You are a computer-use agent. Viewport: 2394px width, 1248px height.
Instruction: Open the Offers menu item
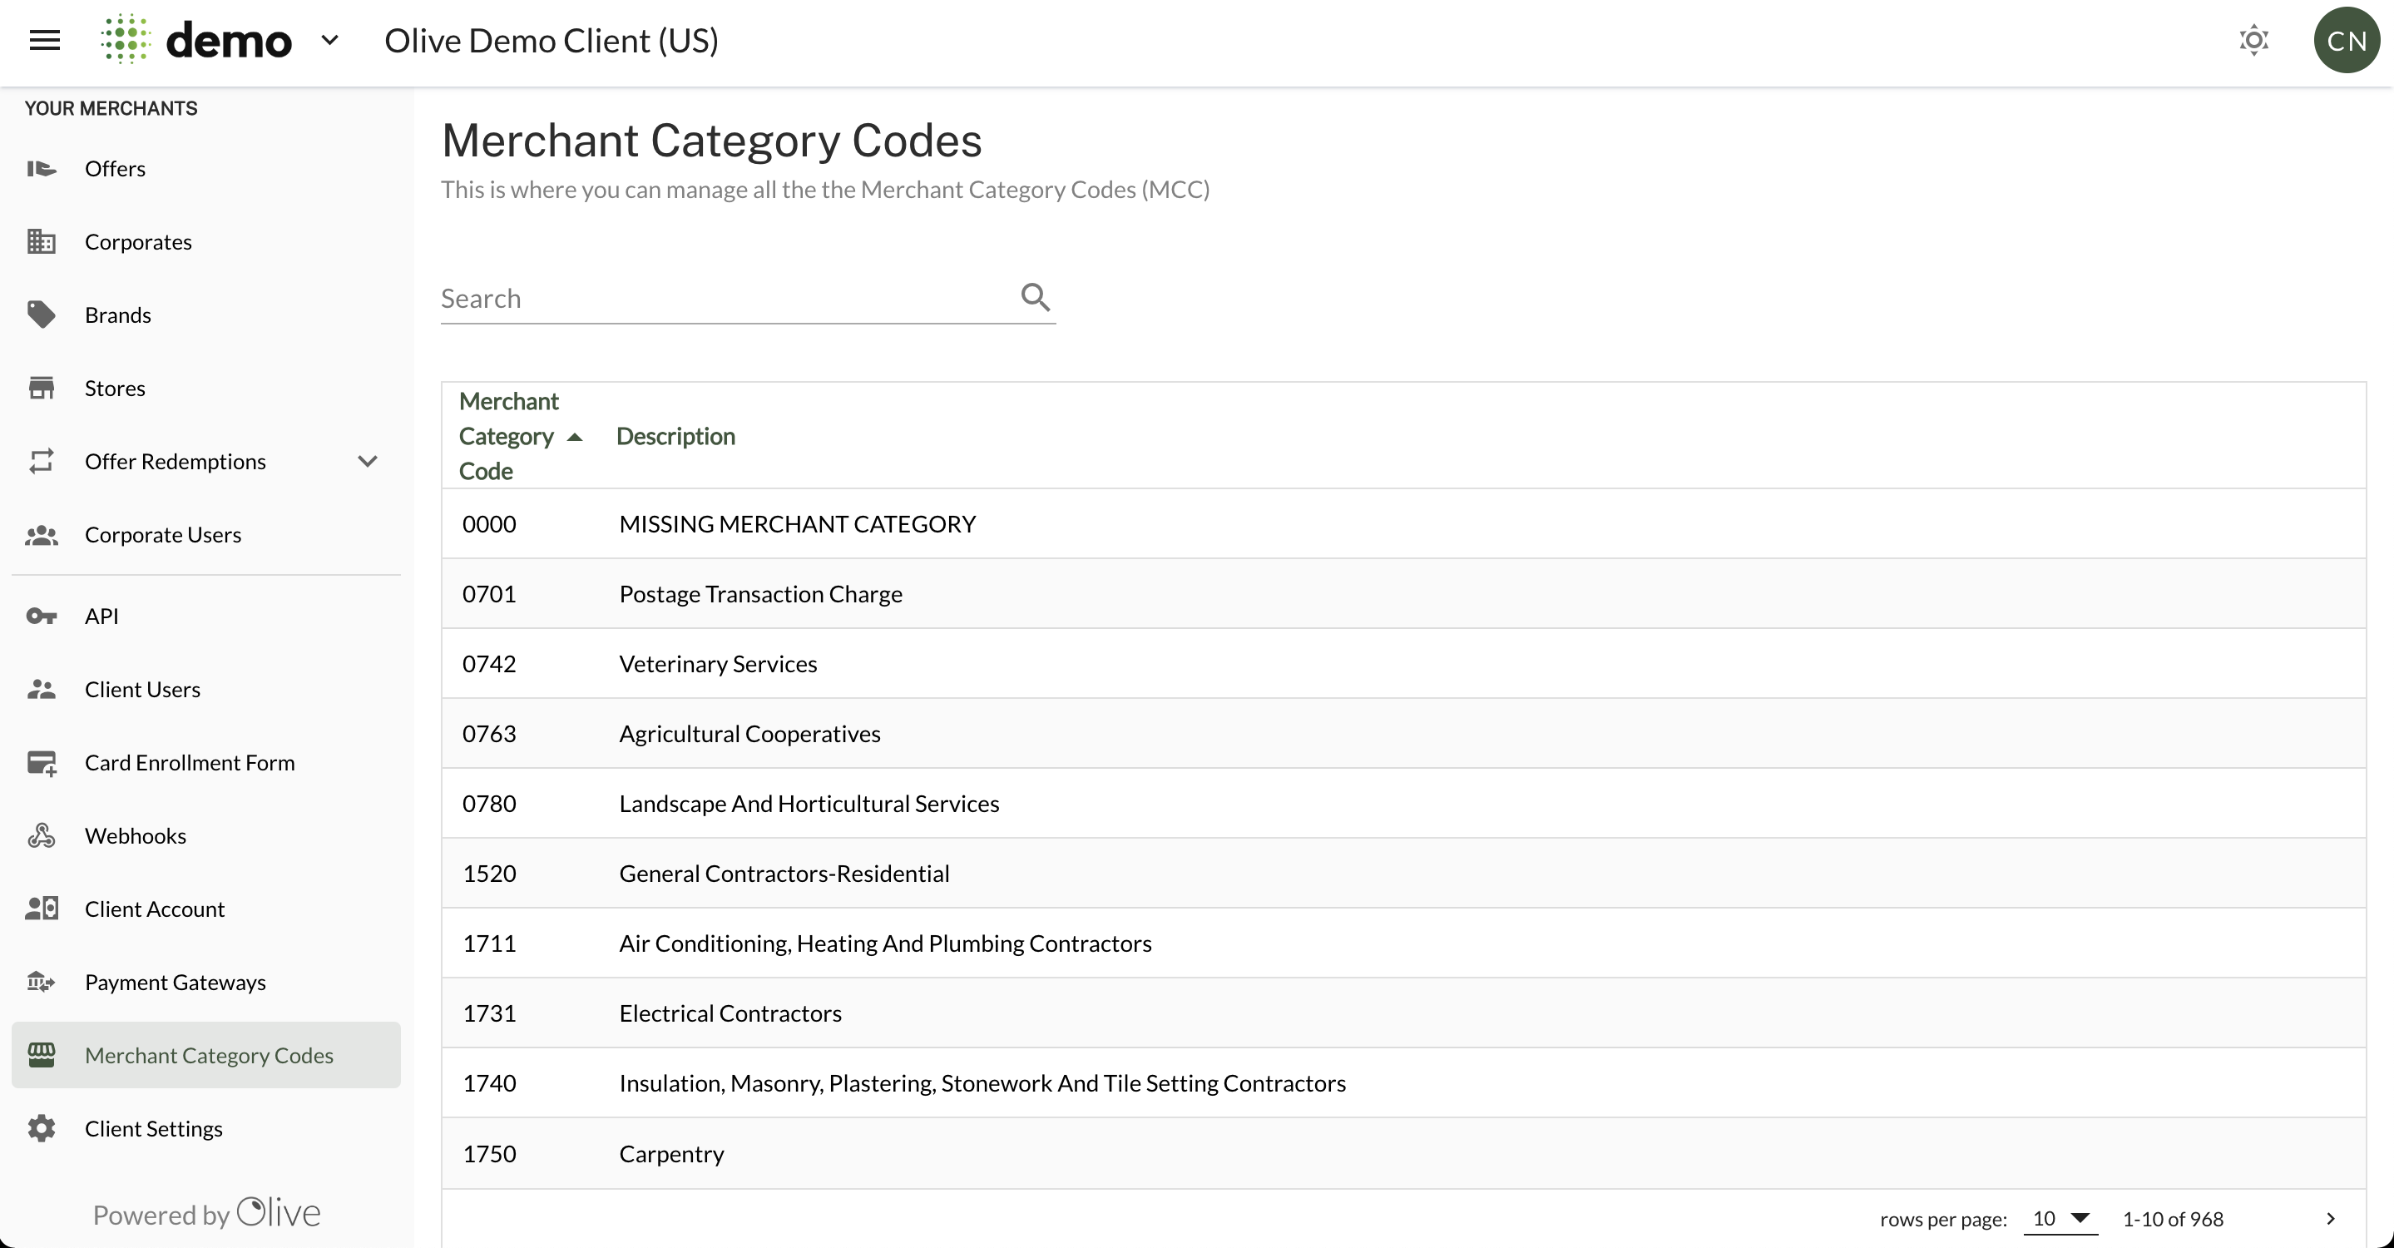tap(206, 168)
